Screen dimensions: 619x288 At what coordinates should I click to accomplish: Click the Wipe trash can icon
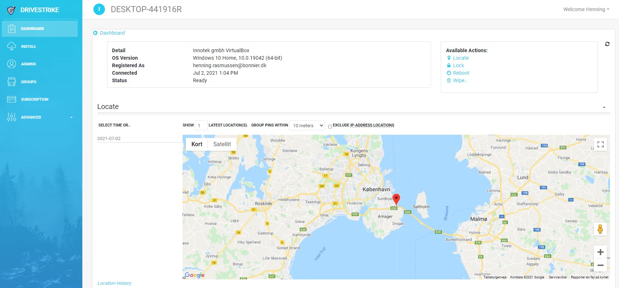449,80
